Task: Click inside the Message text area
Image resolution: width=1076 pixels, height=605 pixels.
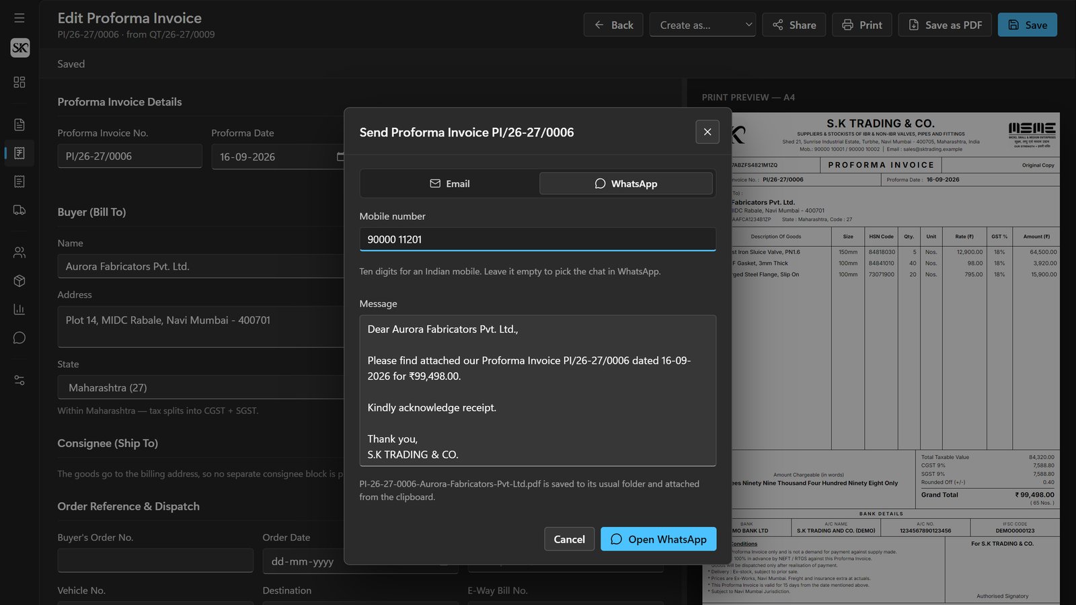Action: pyautogui.click(x=537, y=391)
